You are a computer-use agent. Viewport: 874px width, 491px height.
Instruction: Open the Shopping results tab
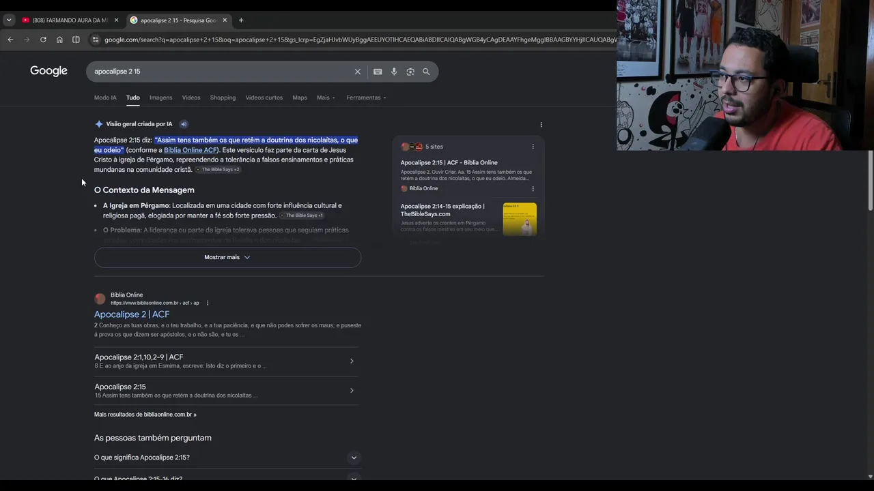tap(223, 98)
